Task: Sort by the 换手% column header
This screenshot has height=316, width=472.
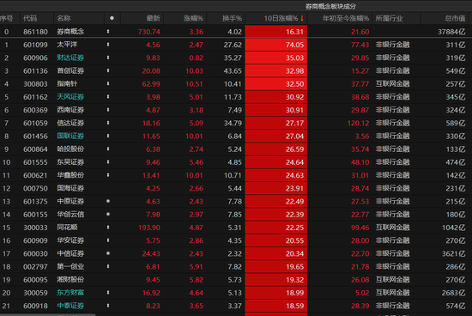Action: click(232, 18)
